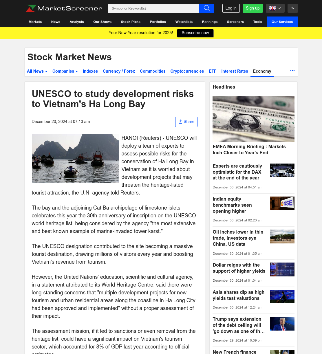
Task: Open the UK flag language dropdown
Action: (275, 8)
